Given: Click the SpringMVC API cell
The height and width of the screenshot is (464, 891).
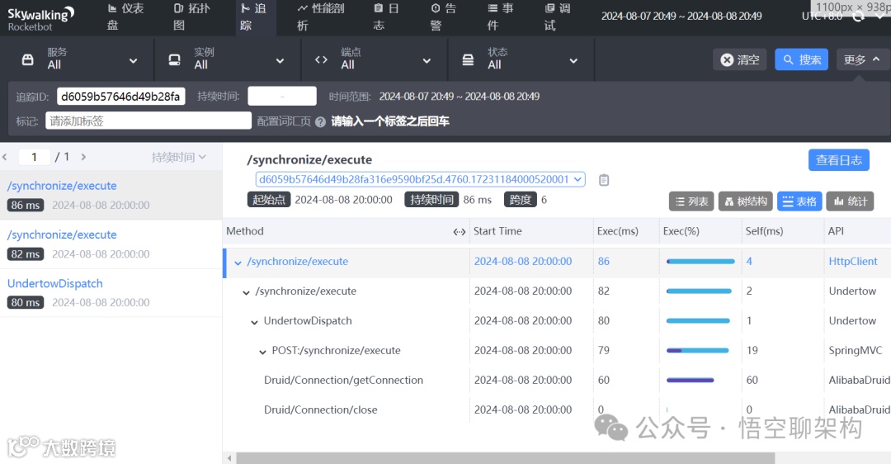Looking at the screenshot, I should click(x=856, y=350).
